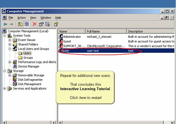This screenshot has height=124, width=176.
Task: Click 'This is a vendor's account' description
Action: click(x=151, y=46)
